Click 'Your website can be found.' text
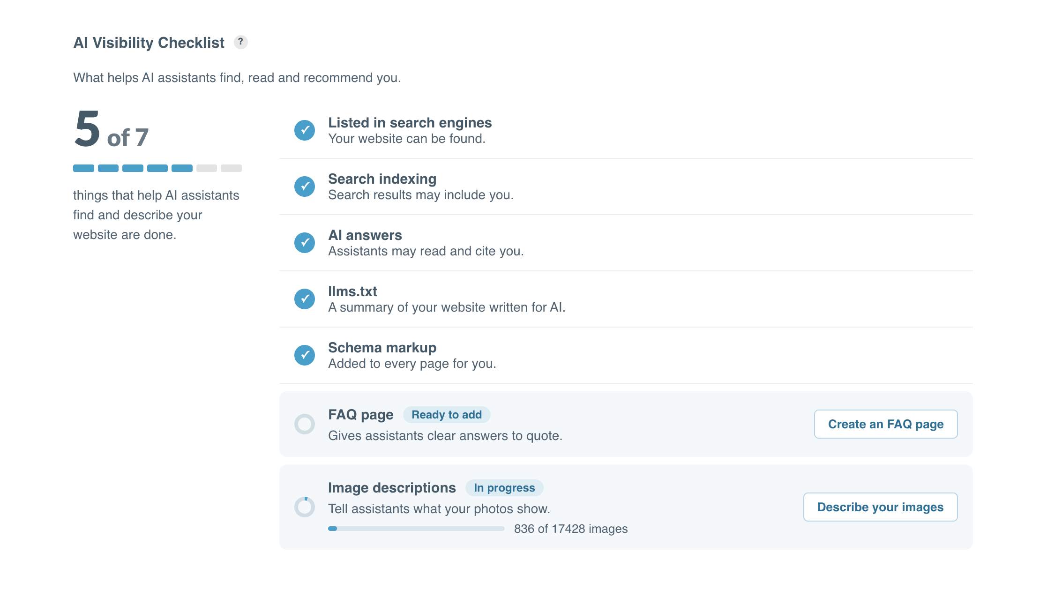Image resolution: width=1047 pixels, height=597 pixels. [x=407, y=139]
